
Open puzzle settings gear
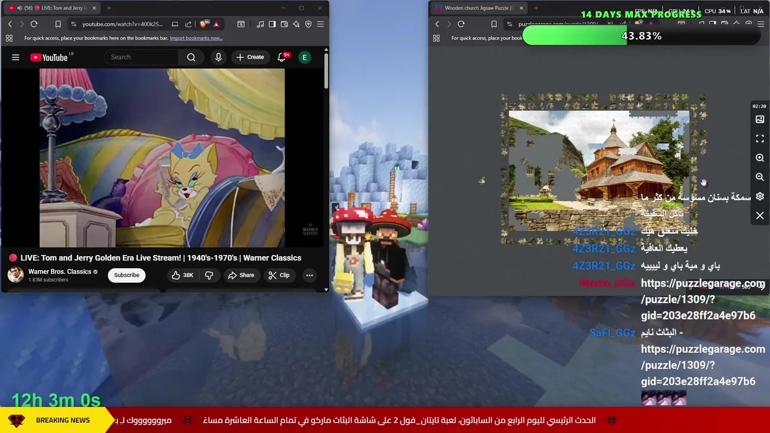coord(760,196)
